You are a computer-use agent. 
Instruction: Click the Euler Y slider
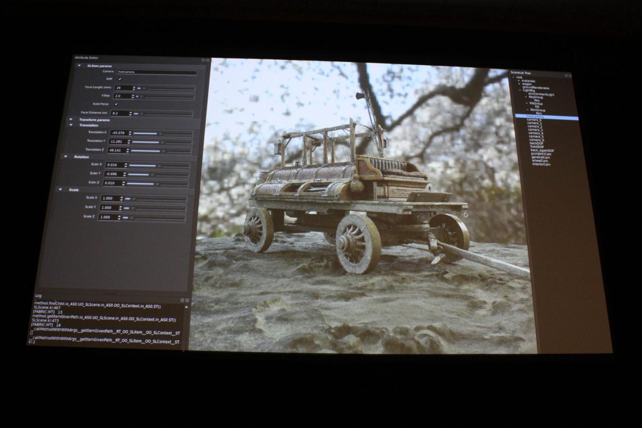158,175
